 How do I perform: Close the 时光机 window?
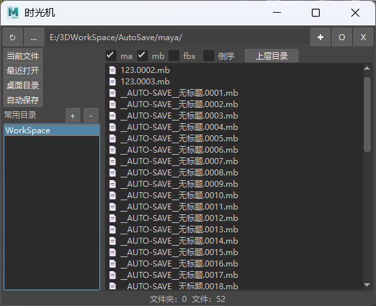[x=355, y=13]
